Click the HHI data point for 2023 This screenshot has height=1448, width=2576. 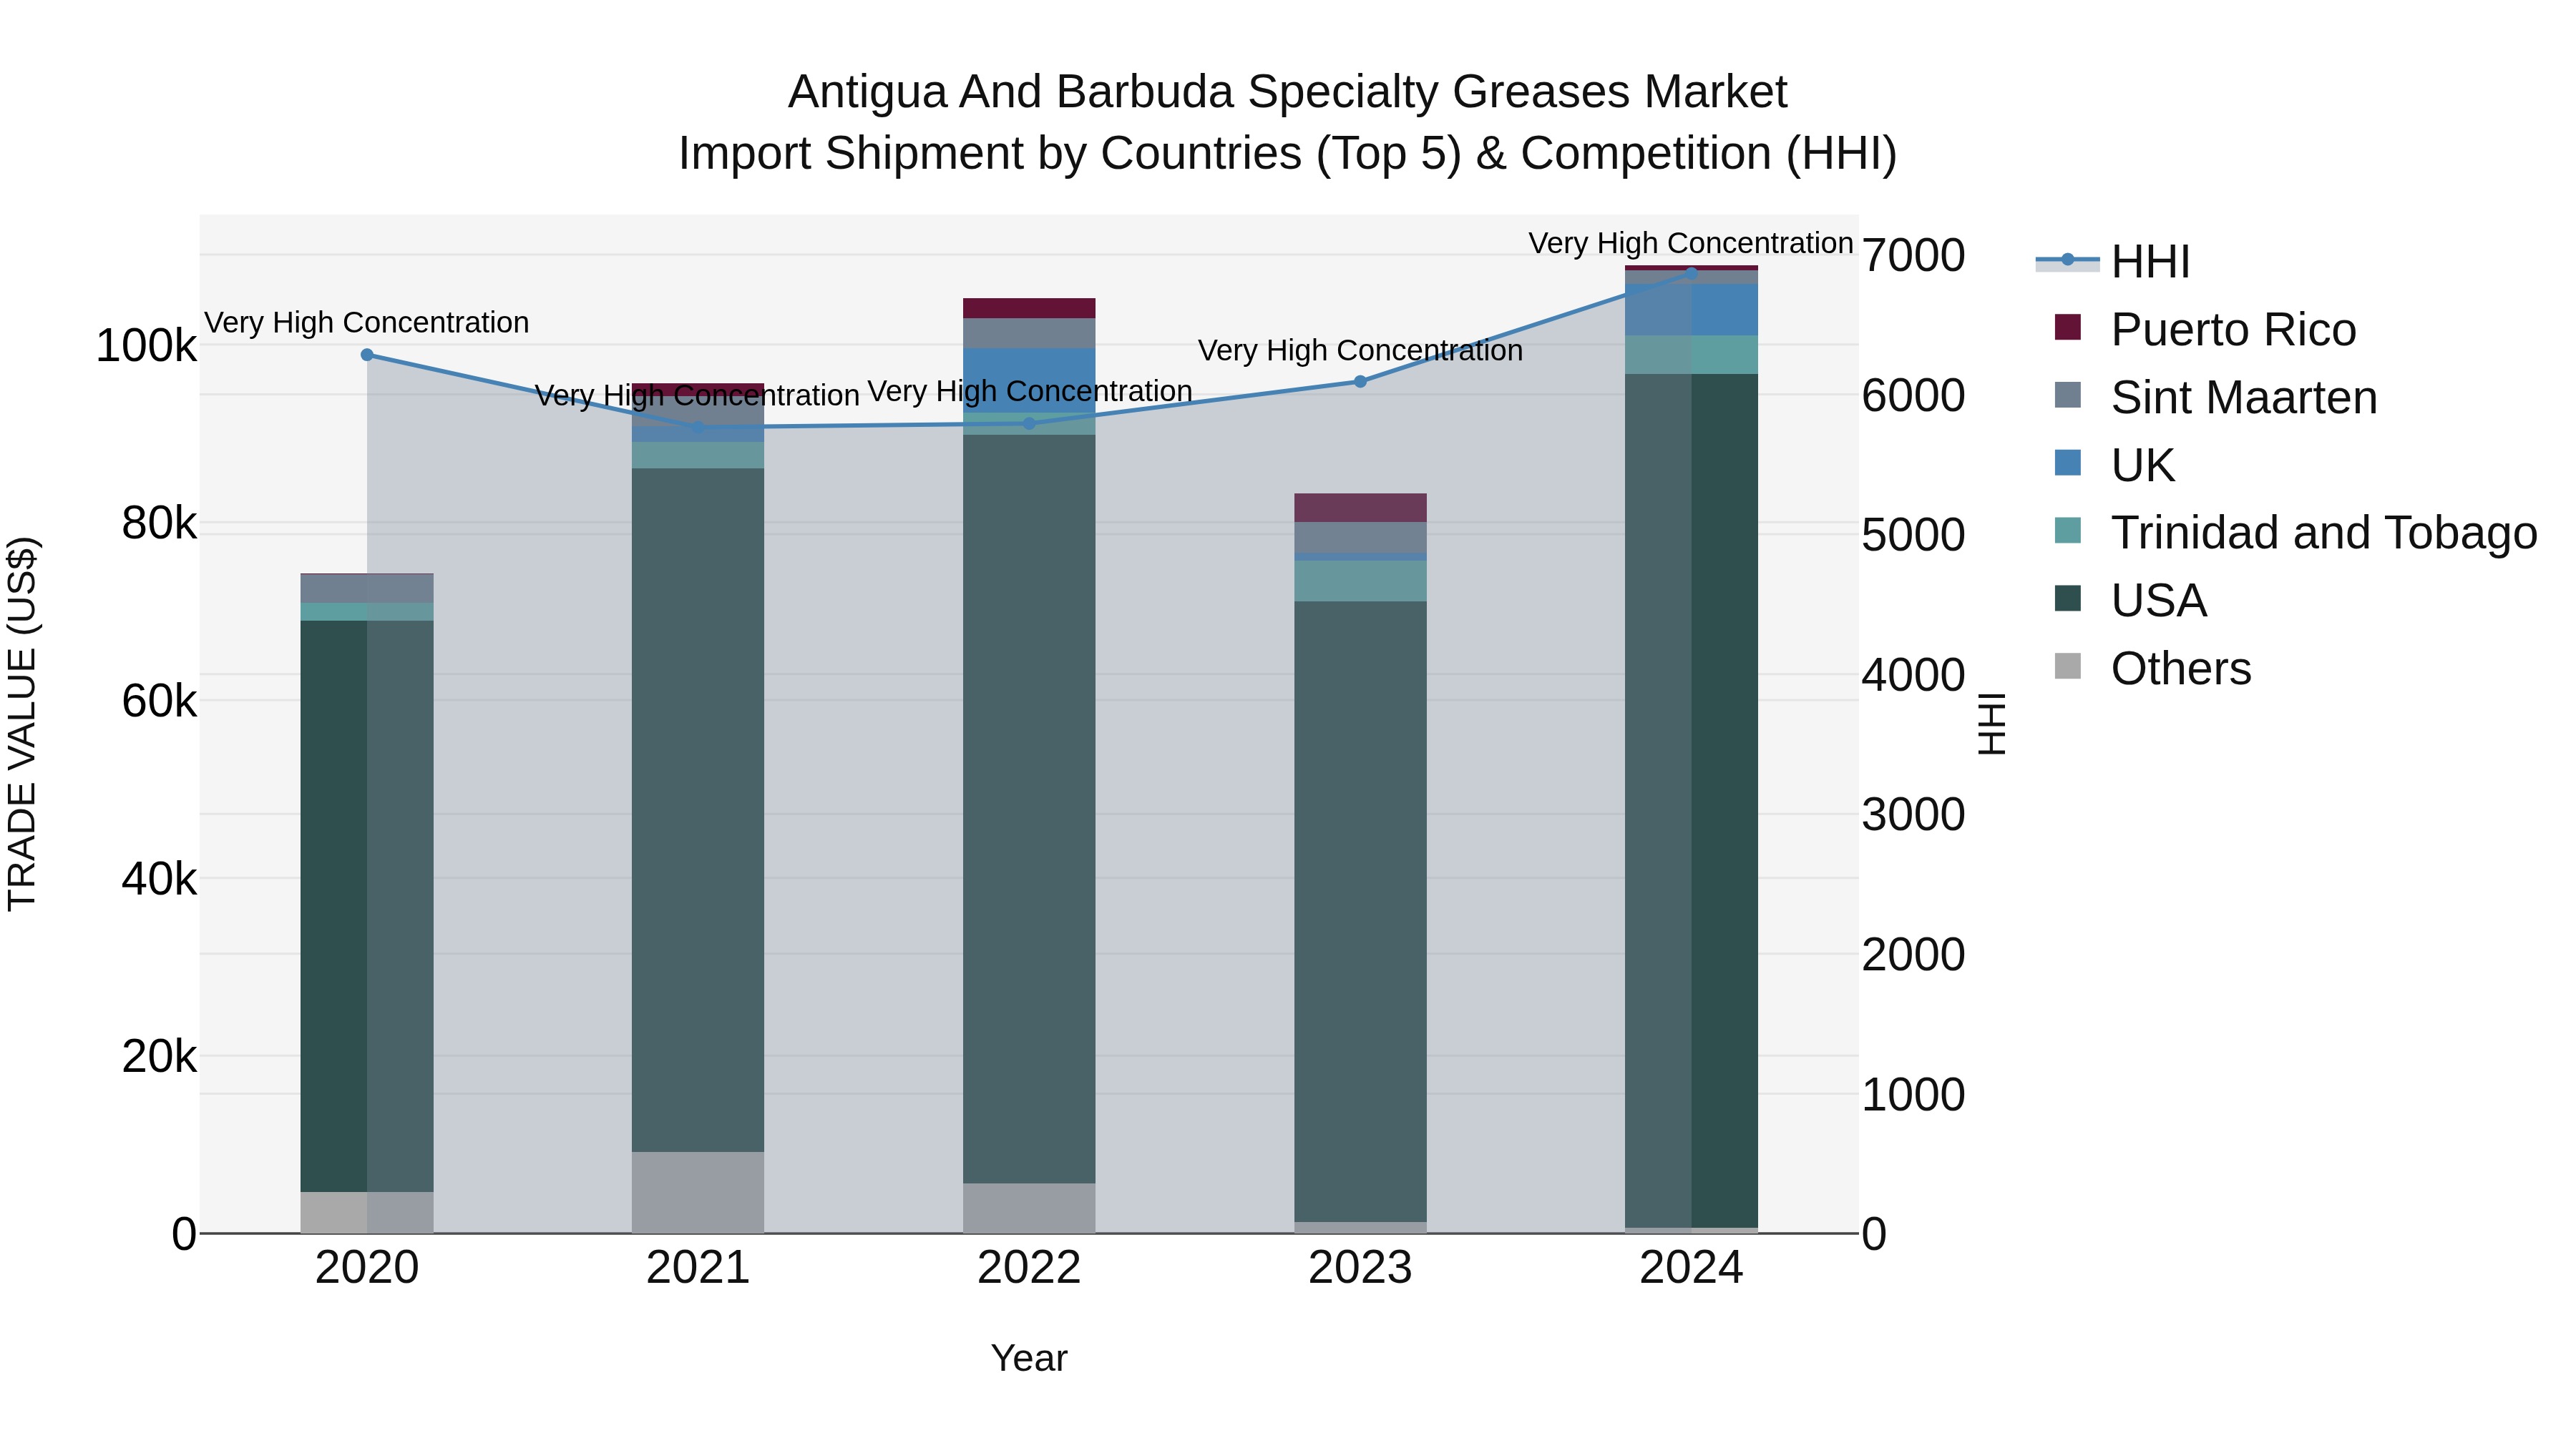1360,380
